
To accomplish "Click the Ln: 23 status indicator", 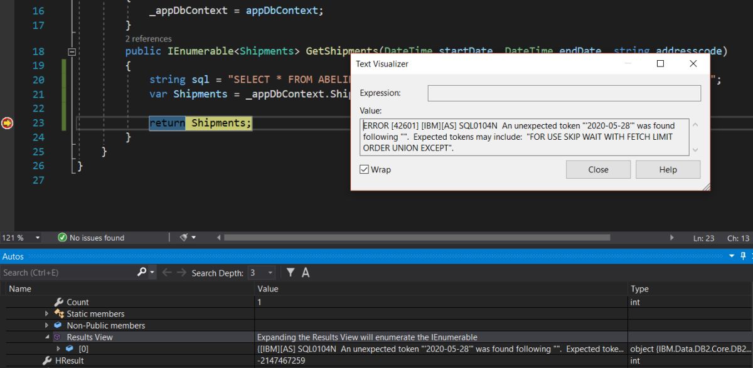I will (704, 238).
